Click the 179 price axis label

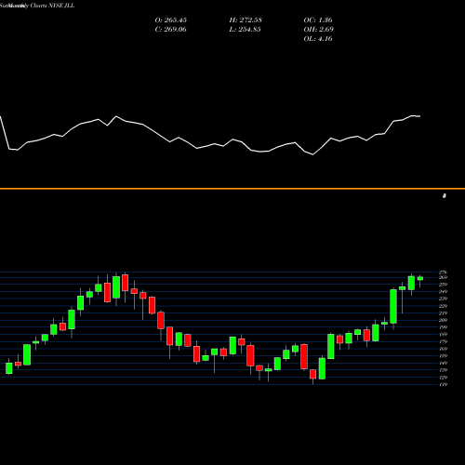pos(444,341)
